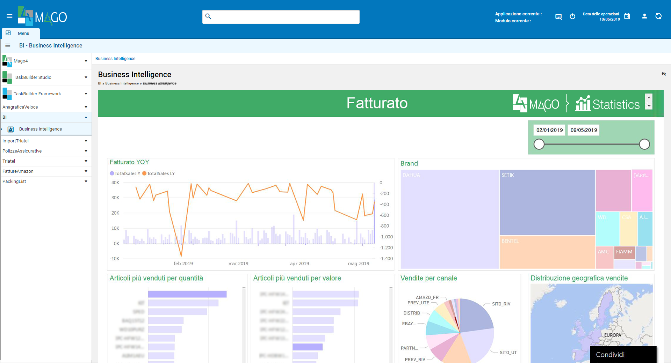Click the power logout icon
The width and height of the screenshot is (671, 363).
click(572, 16)
